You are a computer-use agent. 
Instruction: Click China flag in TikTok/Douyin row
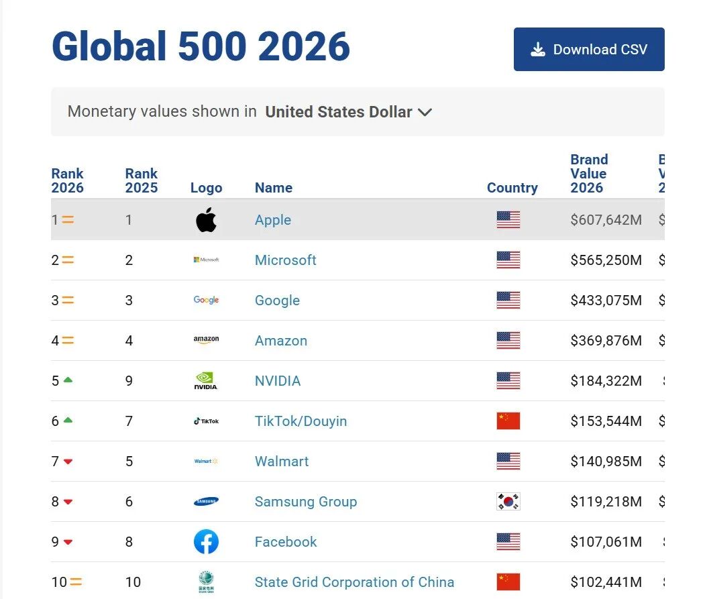click(508, 421)
